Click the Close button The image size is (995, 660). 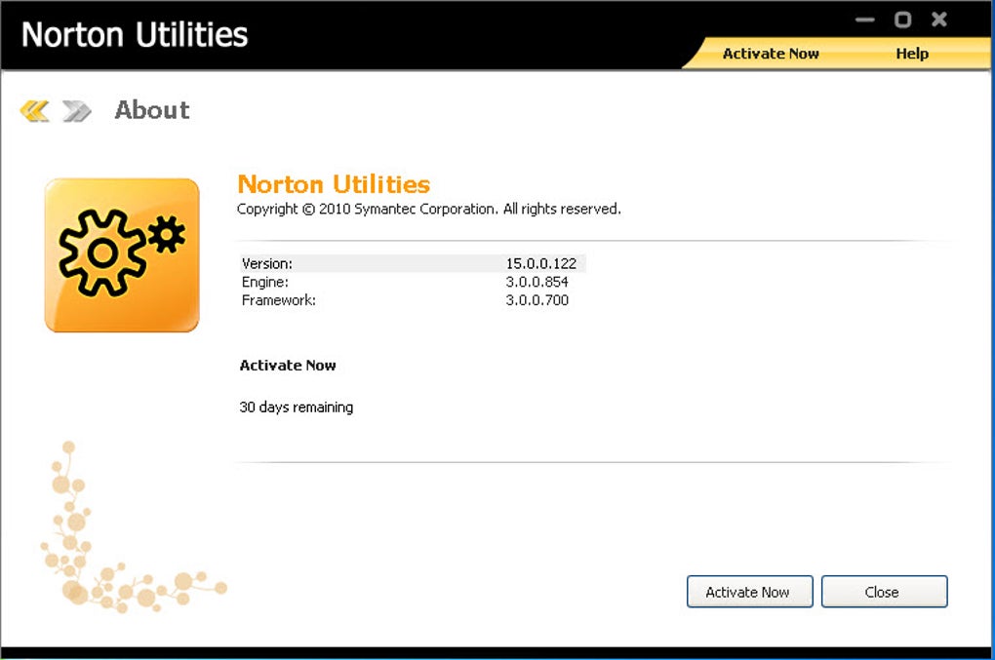point(884,592)
